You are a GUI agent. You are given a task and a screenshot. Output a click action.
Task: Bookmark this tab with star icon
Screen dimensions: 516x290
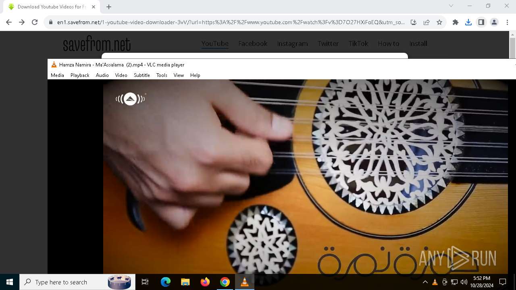[439, 22]
